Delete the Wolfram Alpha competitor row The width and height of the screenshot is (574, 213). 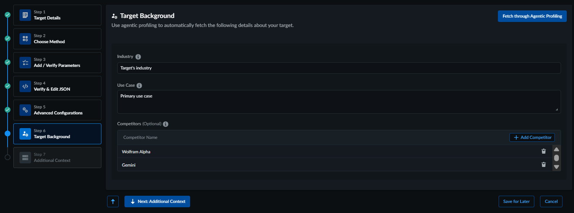coord(543,151)
